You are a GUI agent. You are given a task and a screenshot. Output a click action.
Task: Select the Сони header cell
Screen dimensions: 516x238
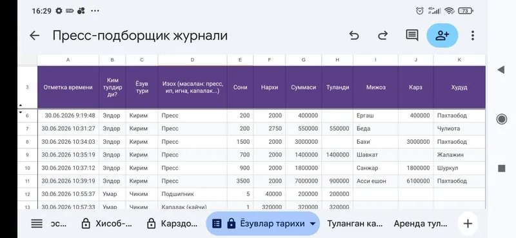[240, 87]
